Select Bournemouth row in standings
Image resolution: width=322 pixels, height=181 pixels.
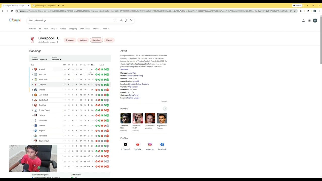coord(70,141)
